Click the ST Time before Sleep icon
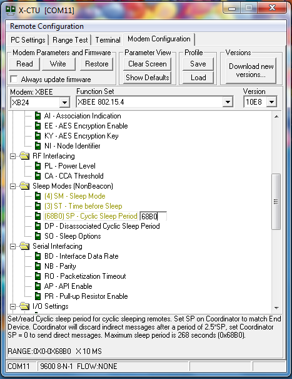 tap(38, 206)
